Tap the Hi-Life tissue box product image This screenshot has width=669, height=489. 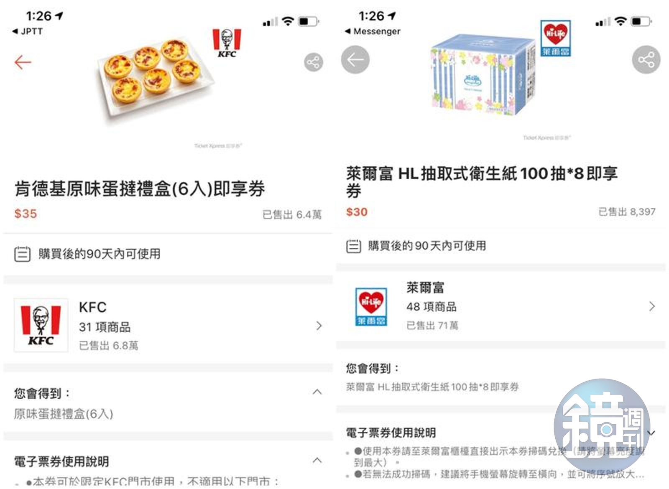pos(483,75)
